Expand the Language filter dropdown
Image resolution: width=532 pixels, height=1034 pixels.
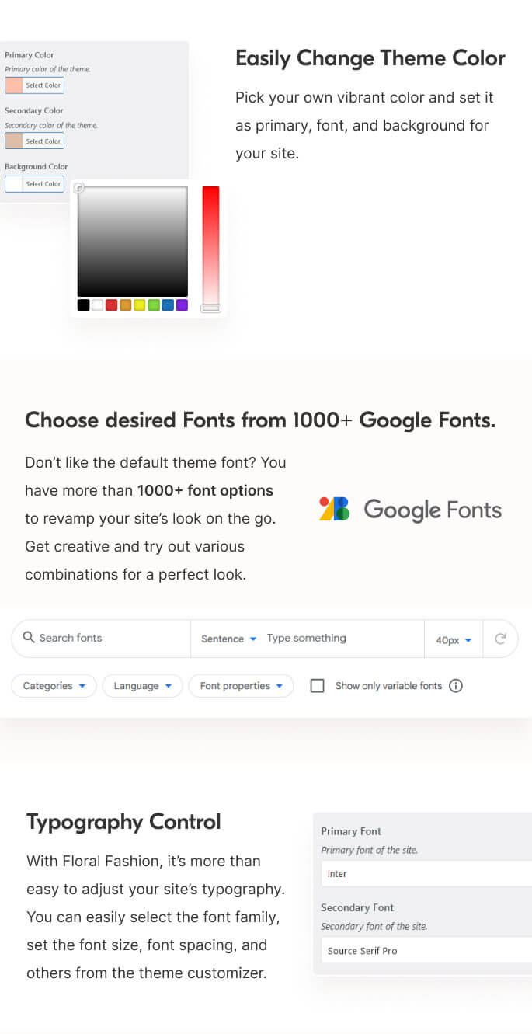(x=142, y=686)
